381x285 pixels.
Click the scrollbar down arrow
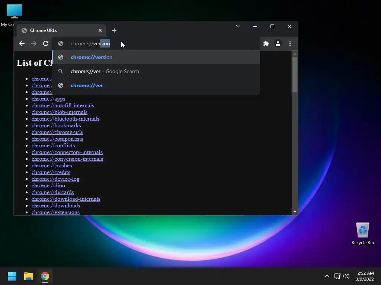pyautogui.click(x=295, y=212)
